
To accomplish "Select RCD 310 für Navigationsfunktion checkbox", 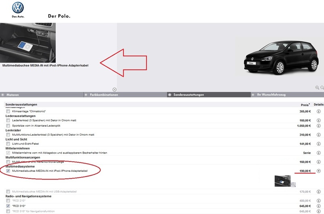I will (8, 211).
